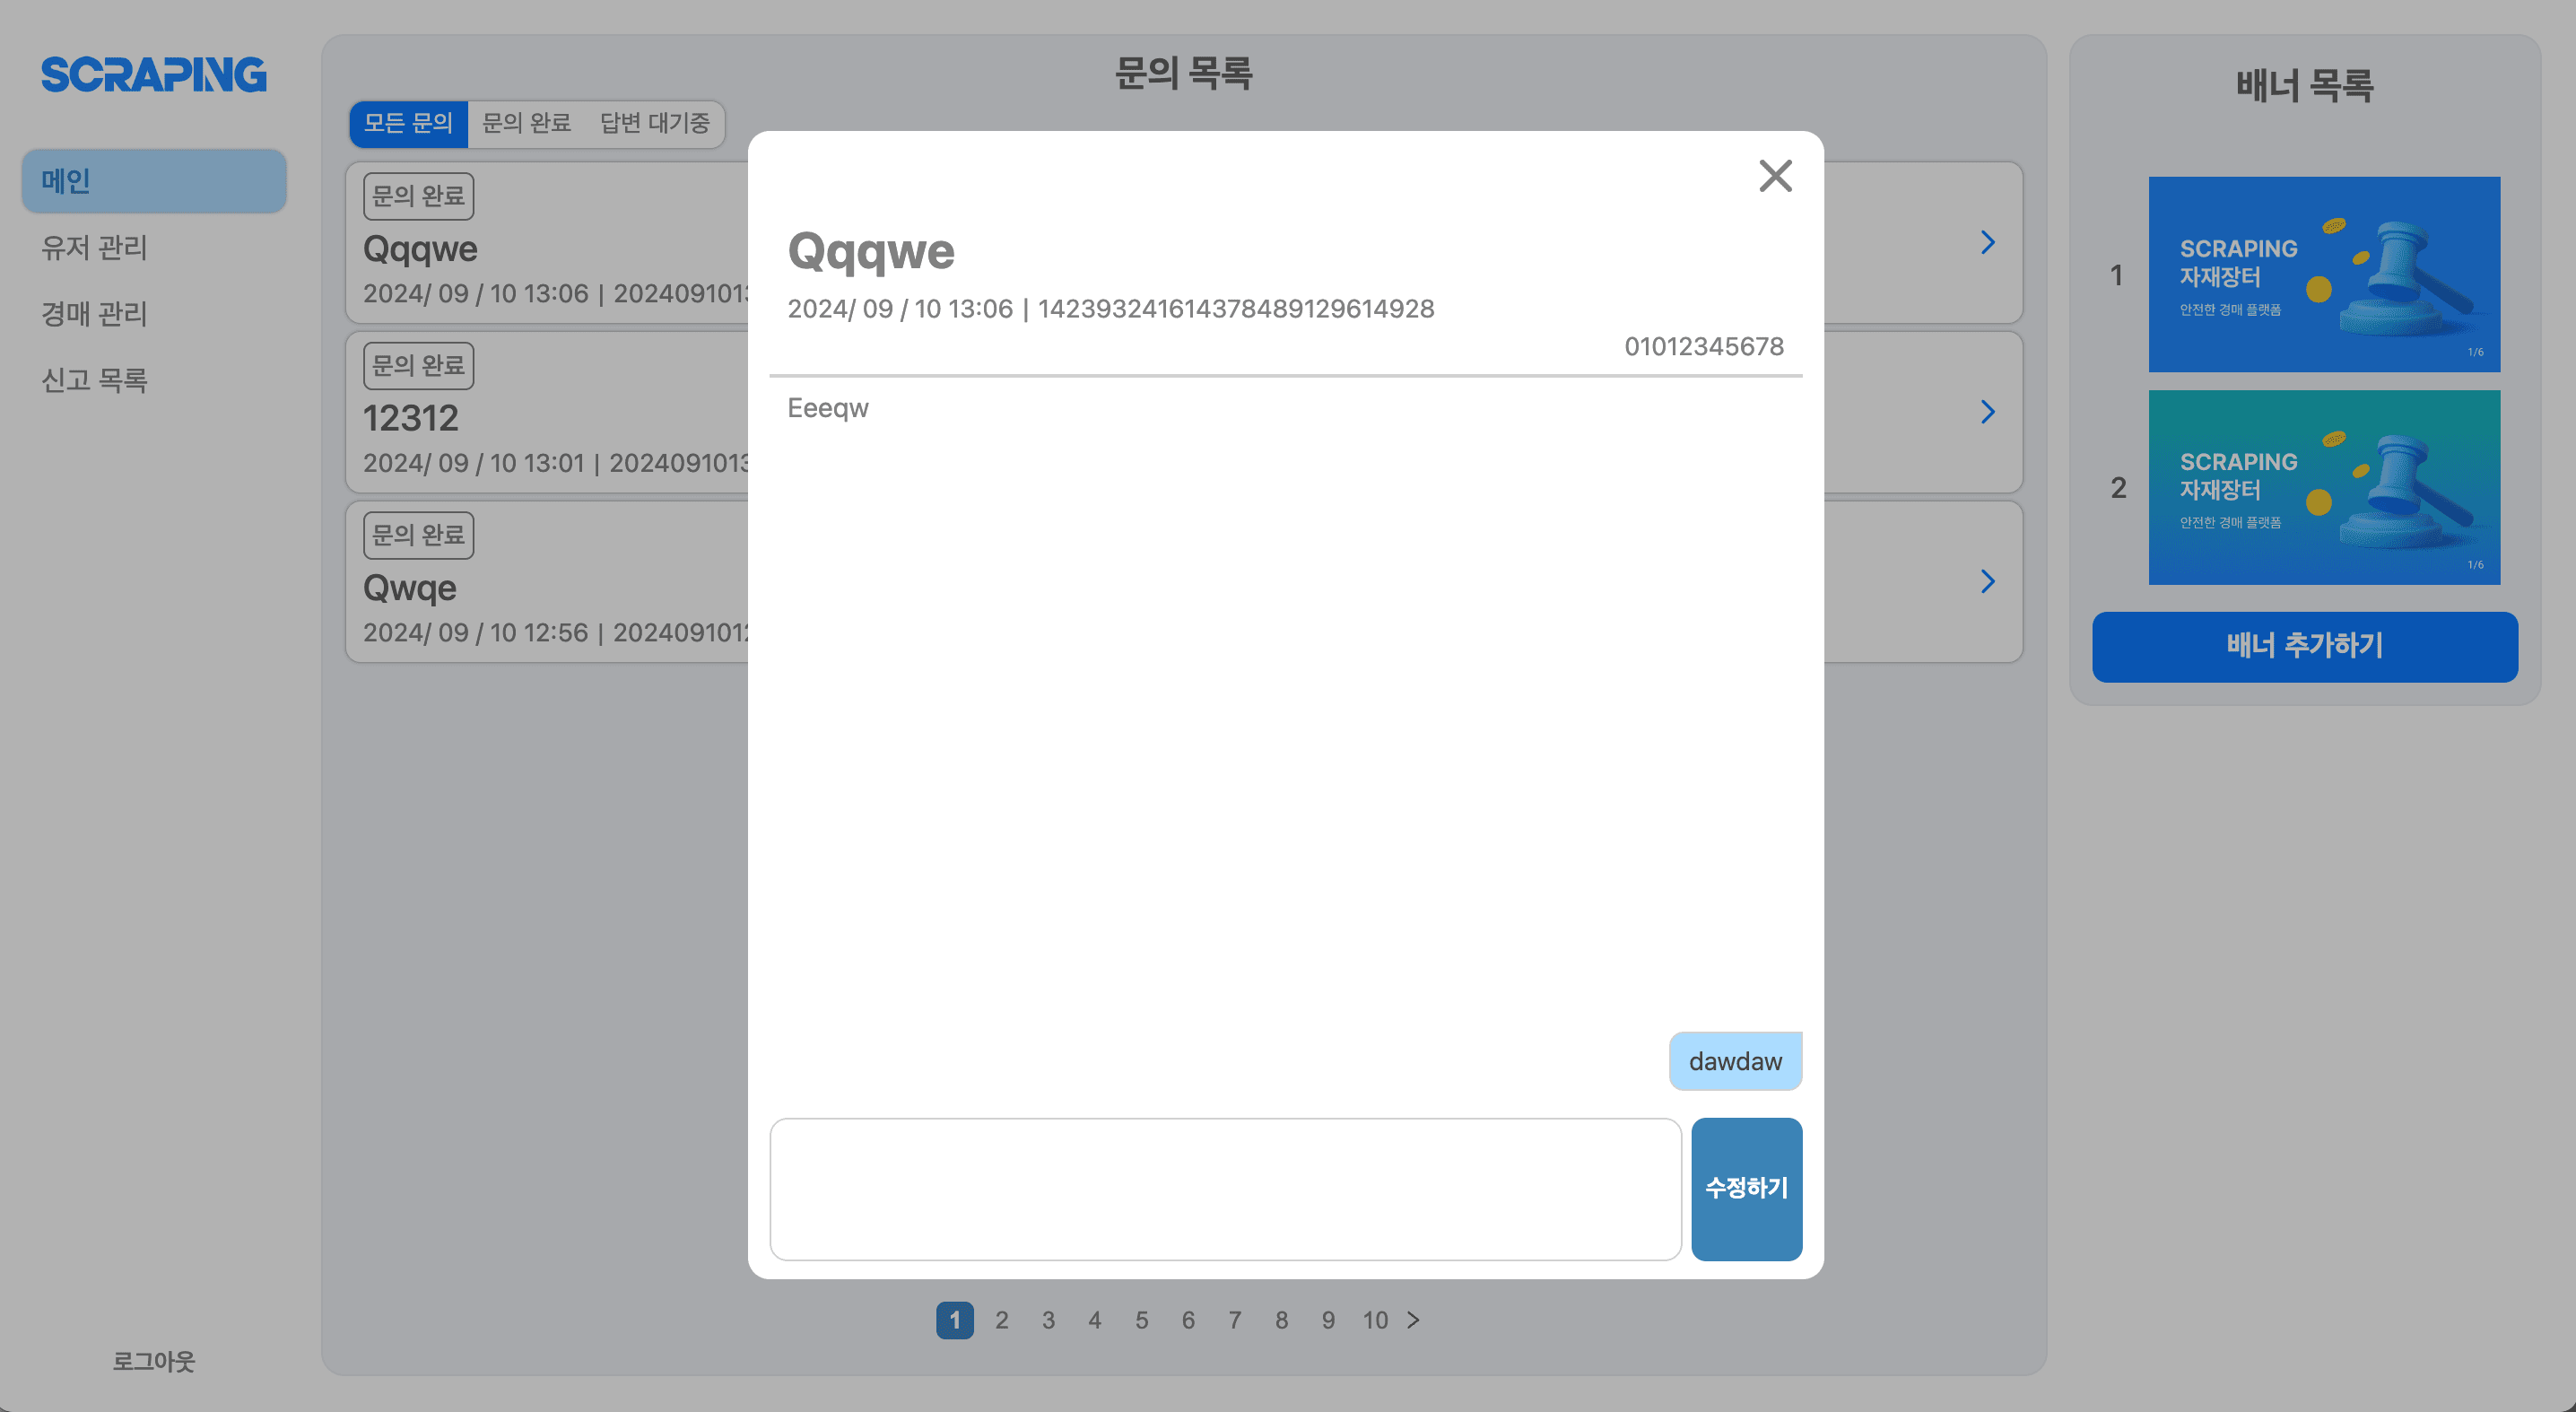The width and height of the screenshot is (2576, 1412).
Task: Click the 배너 추가하기 button
Action: [x=2304, y=646]
